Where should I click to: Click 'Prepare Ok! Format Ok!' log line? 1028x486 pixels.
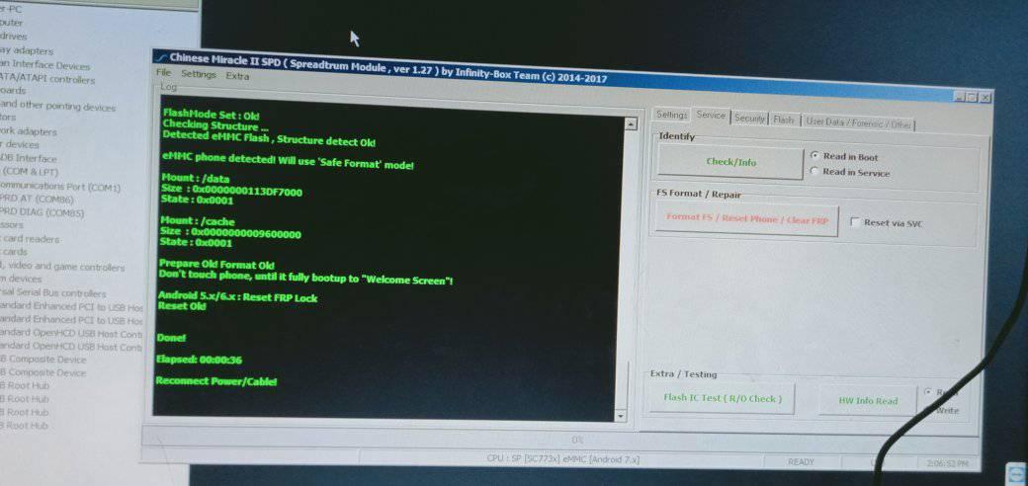(x=216, y=265)
